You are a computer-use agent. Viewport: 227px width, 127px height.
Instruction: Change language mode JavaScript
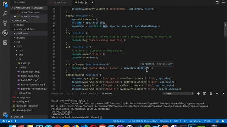(195, 121)
